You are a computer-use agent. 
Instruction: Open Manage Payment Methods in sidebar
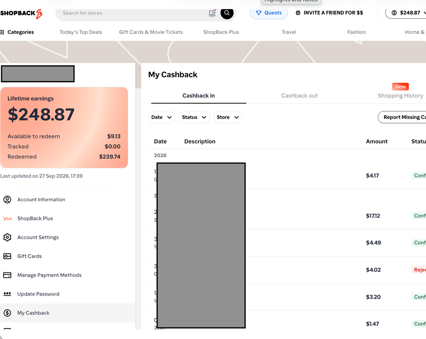[50, 275]
